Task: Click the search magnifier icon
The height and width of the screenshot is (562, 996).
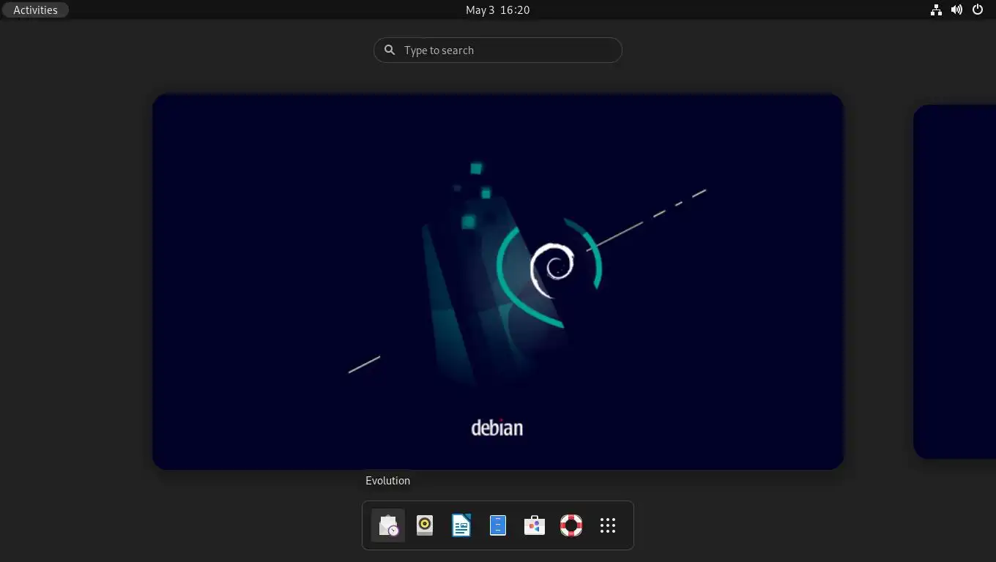Action: pyautogui.click(x=390, y=50)
